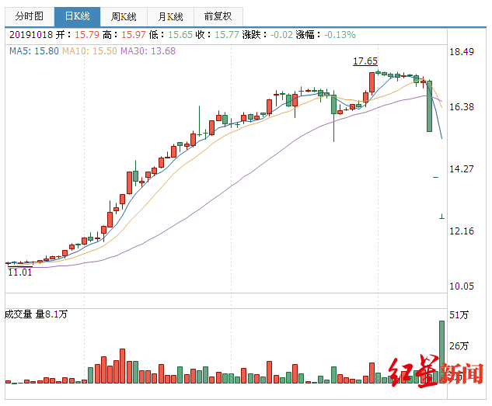The image size is (492, 406).
Task: Switch to 月K线 tab
Action: point(170,16)
